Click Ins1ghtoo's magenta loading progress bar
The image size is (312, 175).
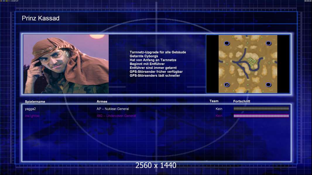point(261,116)
